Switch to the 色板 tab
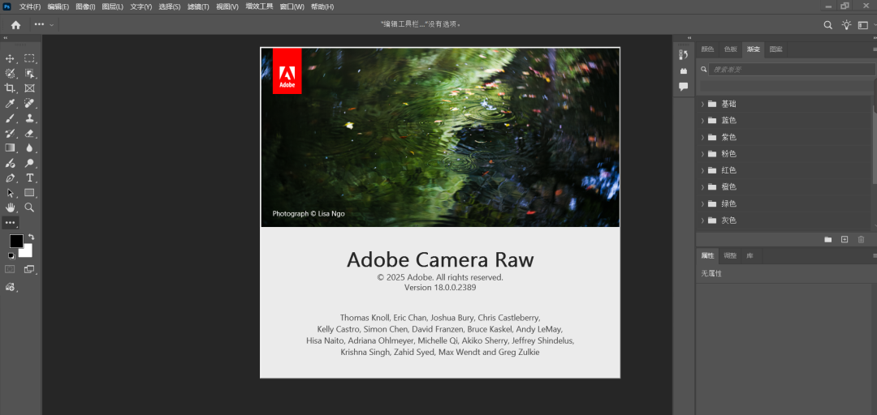 click(731, 49)
